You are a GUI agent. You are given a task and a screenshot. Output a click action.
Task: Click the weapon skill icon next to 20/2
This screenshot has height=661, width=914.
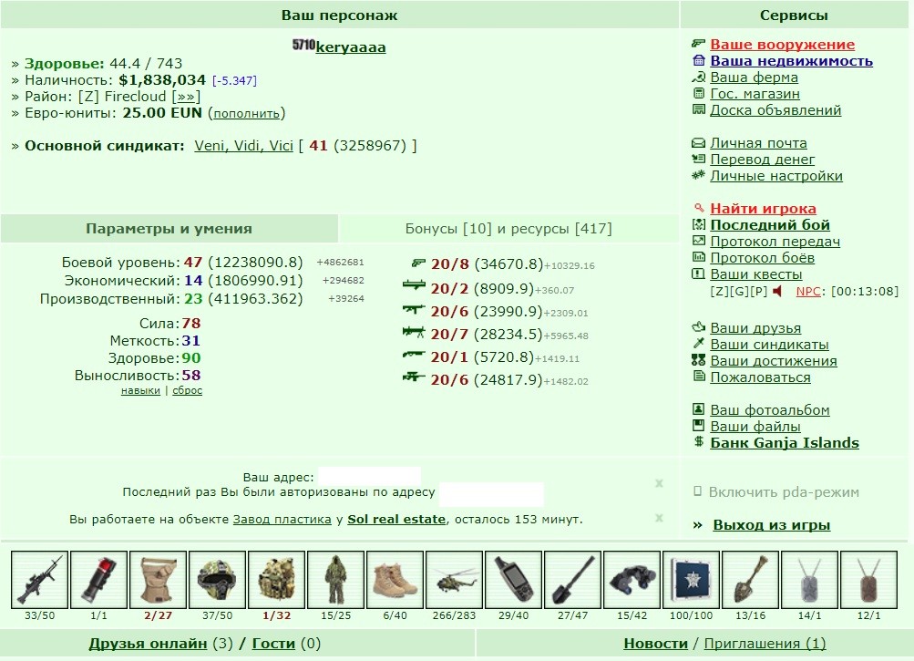[414, 285]
